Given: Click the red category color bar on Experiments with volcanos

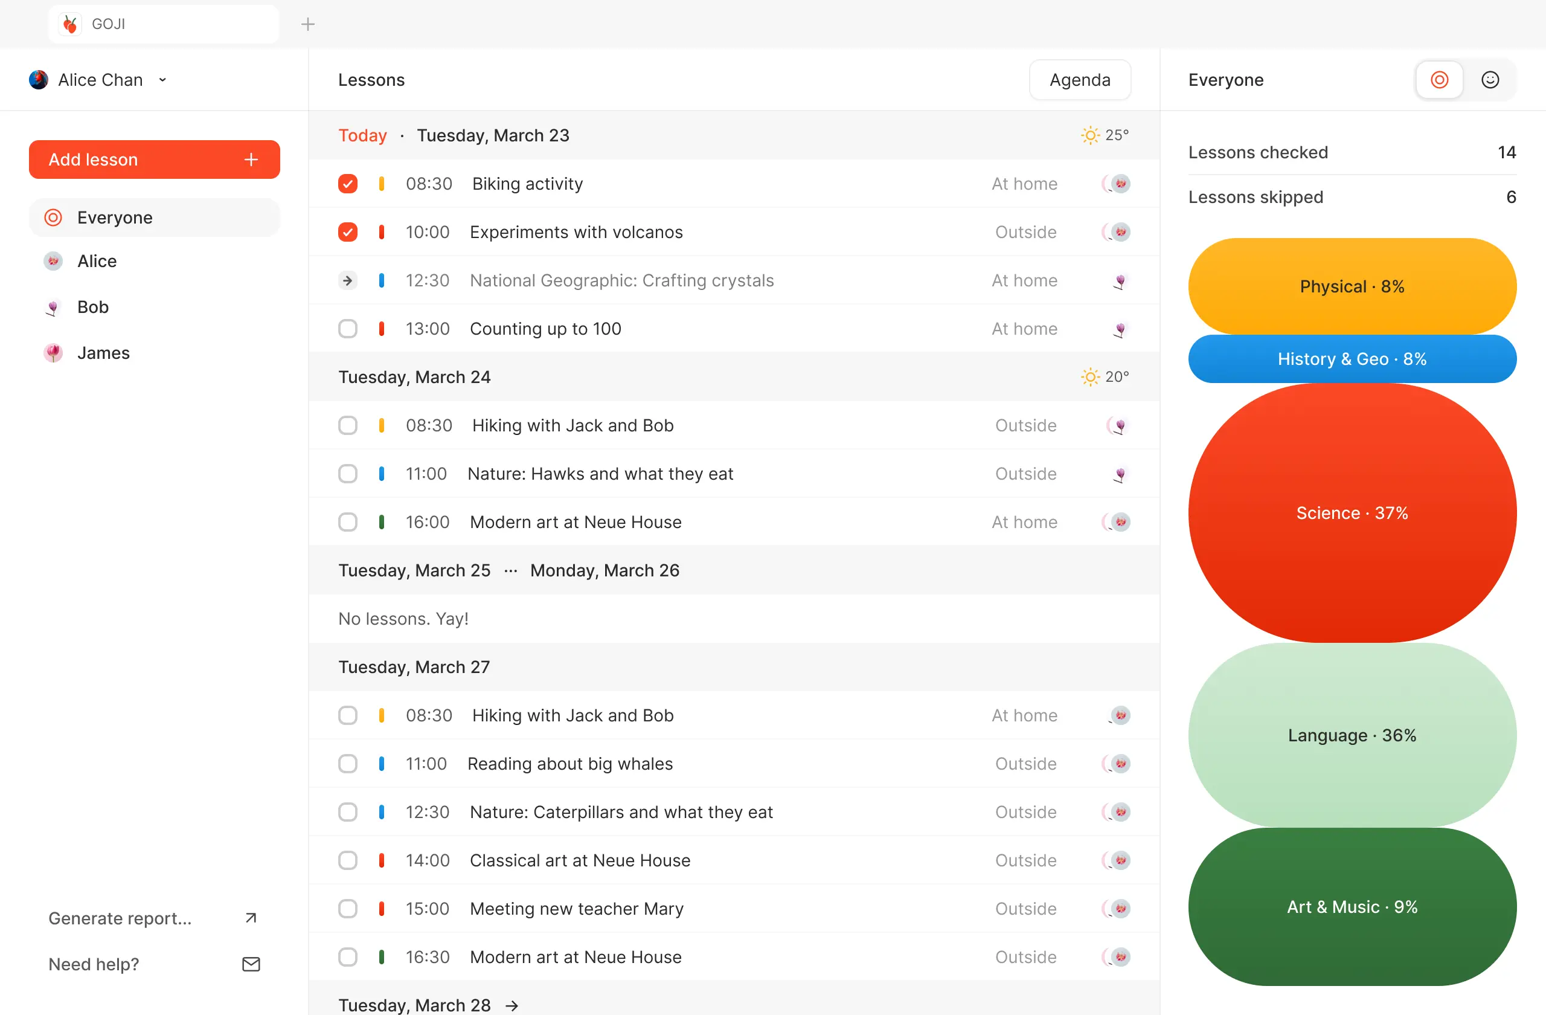Looking at the screenshot, I should pyautogui.click(x=382, y=231).
